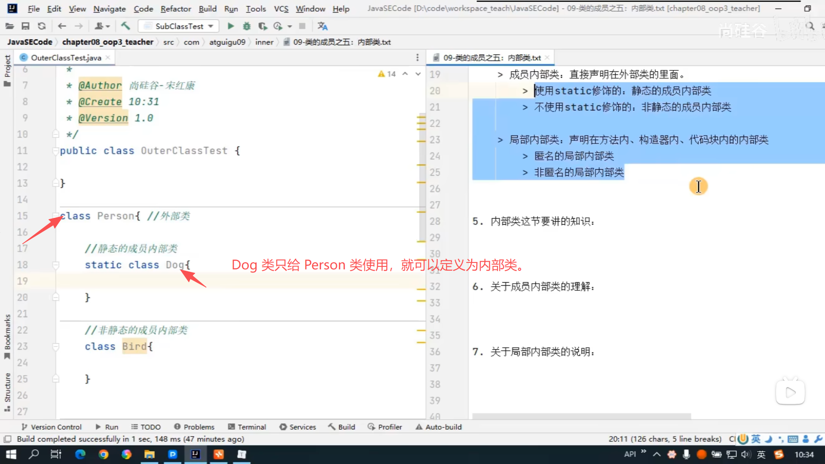Image resolution: width=825 pixels, height=464 pixels.
Task: Run SubClassTest with the green play button
Action: coord(231,26)
